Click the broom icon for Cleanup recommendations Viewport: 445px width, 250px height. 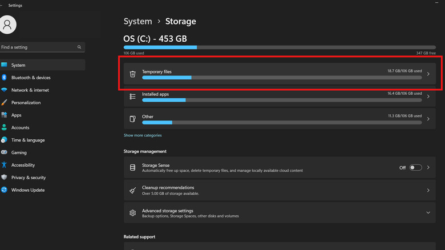pyautogui.click(x=132, y=190)
